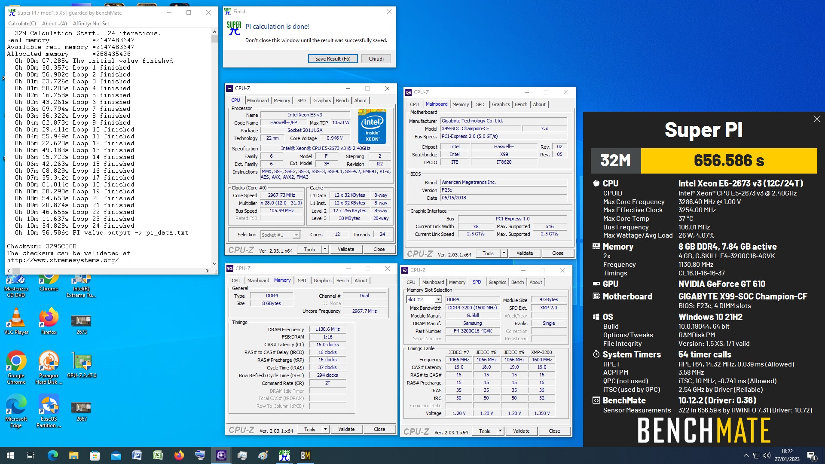Click Affinity: Not Set menu item

click(x=91, y=24)
